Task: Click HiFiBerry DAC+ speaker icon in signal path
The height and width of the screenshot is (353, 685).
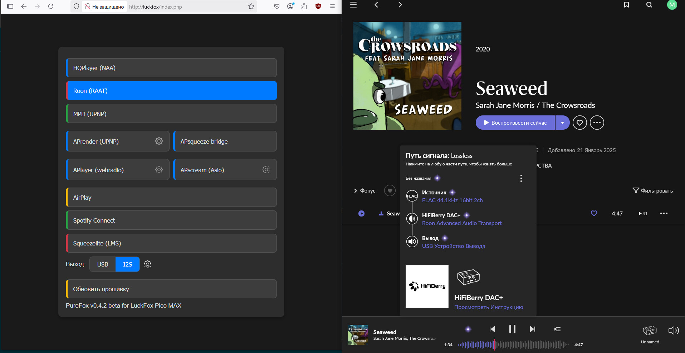Action: pos(412,218)
